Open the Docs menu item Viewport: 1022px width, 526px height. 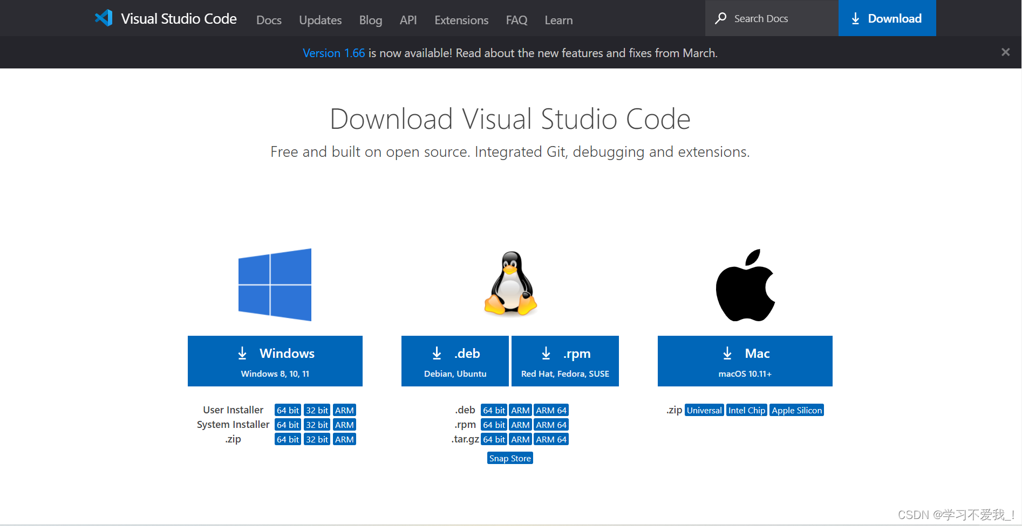tap(269, 20)
